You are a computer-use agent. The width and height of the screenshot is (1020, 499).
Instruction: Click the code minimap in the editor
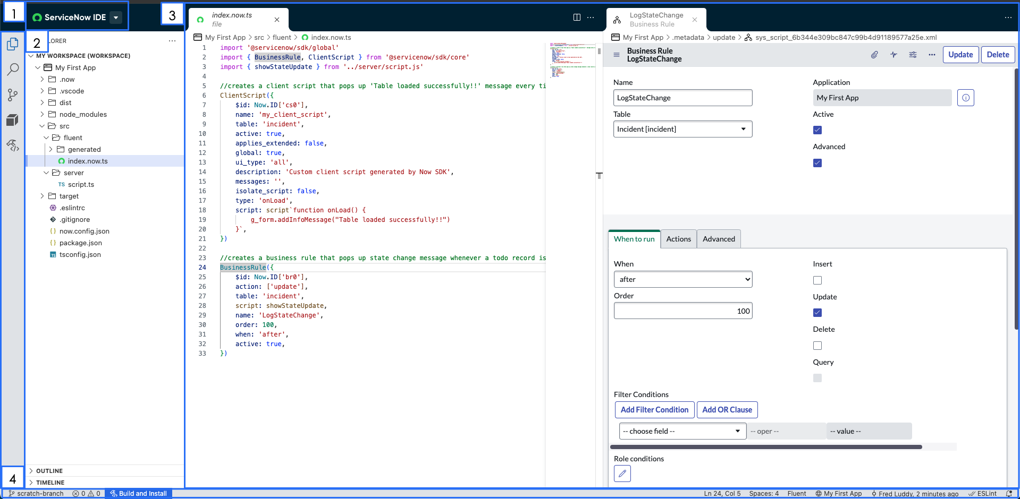[x=572, y=60]
